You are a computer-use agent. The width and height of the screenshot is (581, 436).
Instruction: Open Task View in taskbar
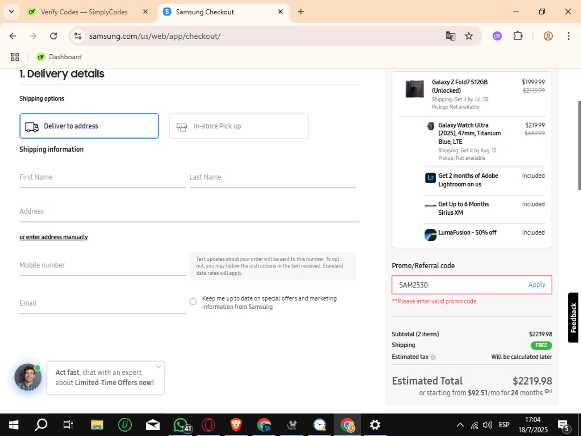(x=68, y=425)
